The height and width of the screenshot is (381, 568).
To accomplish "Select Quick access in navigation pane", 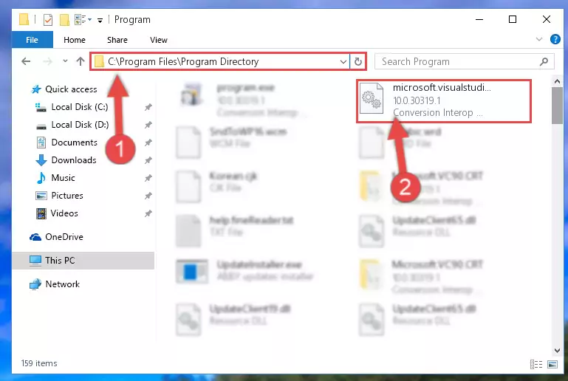I will click(71, 89).
